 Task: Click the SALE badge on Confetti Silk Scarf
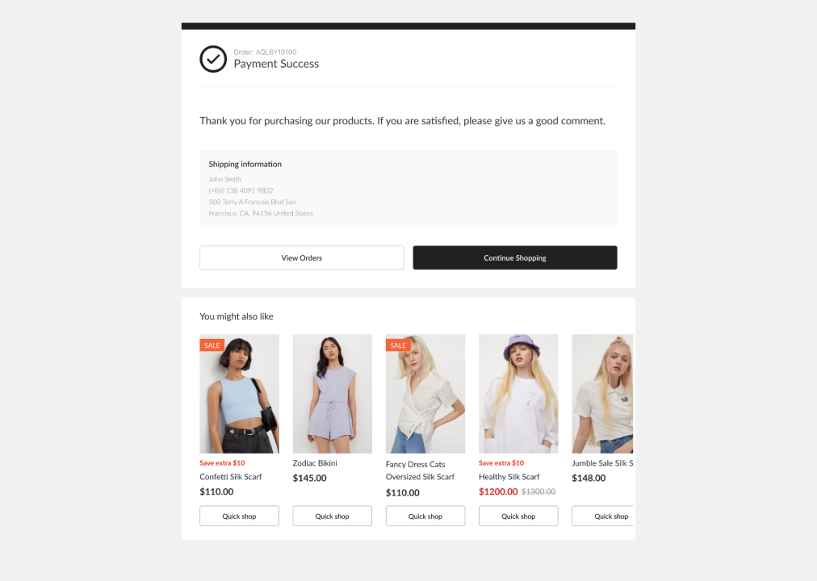212,345
